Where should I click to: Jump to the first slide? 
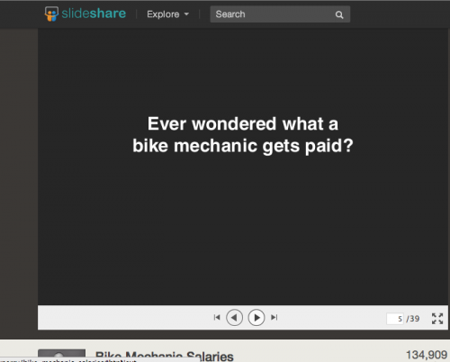[217, 317]
